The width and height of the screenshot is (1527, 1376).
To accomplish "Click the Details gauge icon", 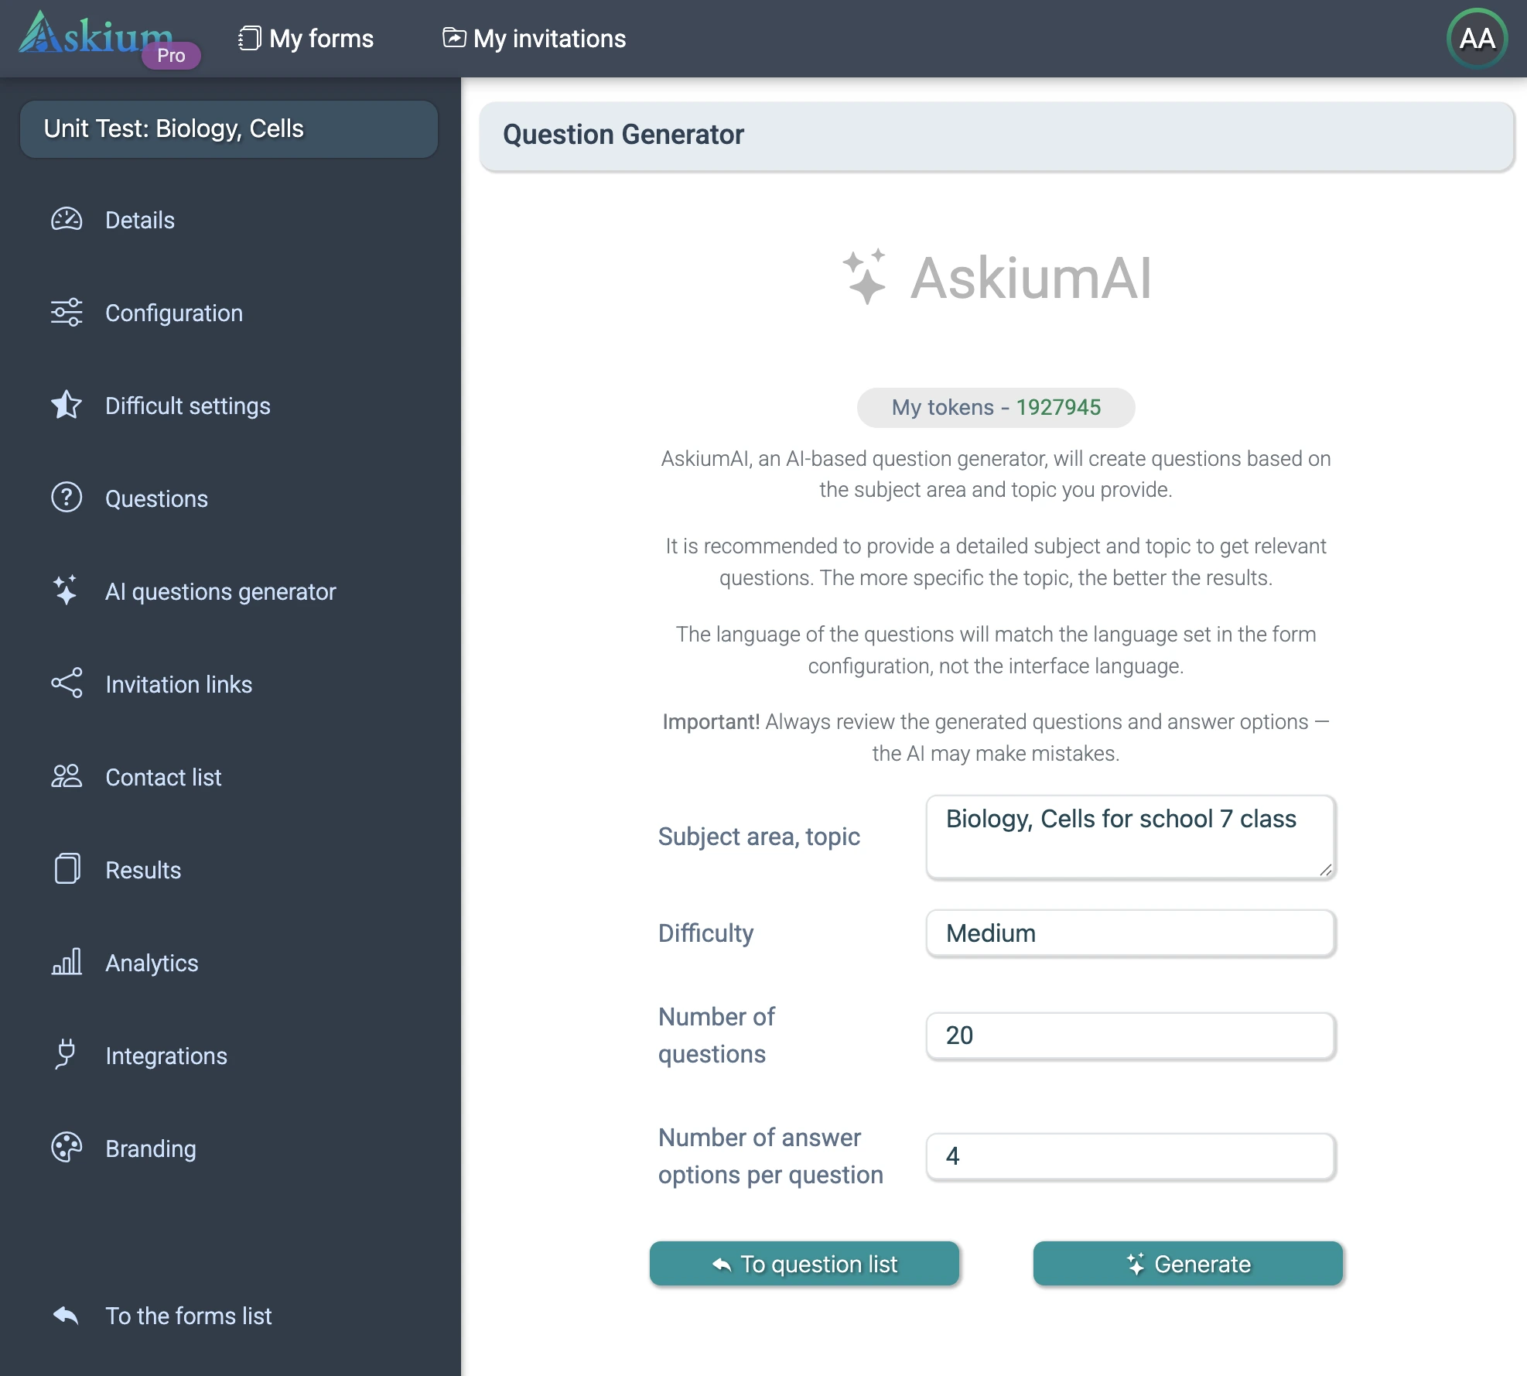I will point(67,220).
